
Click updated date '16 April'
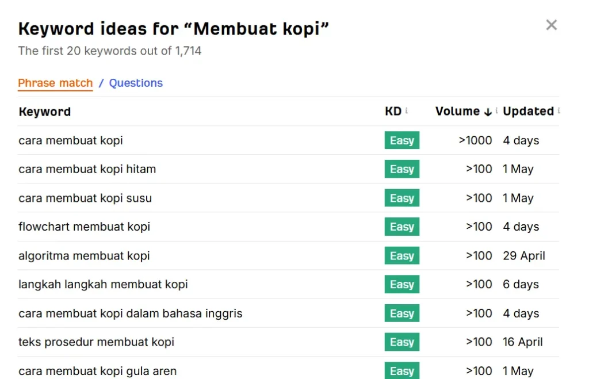click(x=523, y=342)
